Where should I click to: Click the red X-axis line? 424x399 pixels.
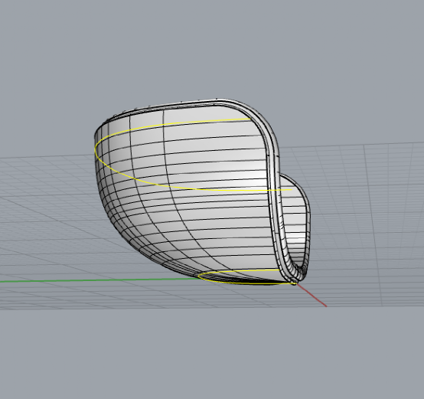(311, 295)
